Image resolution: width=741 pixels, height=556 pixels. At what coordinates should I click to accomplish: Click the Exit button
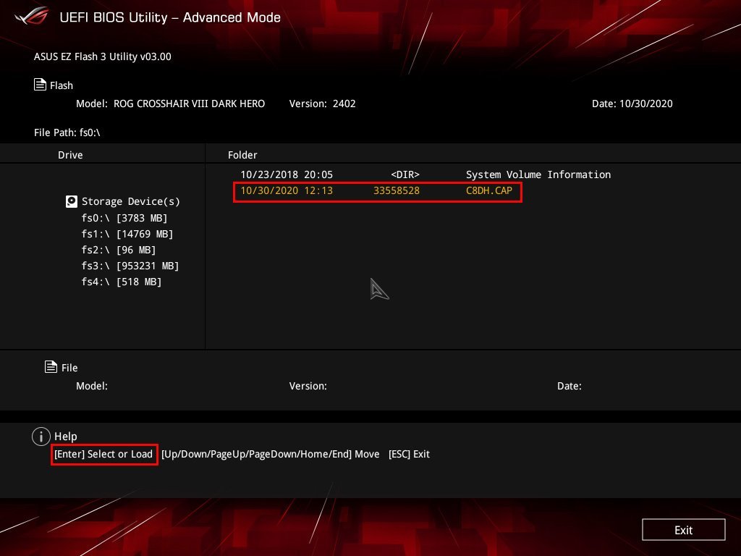[x=683, y=529]
